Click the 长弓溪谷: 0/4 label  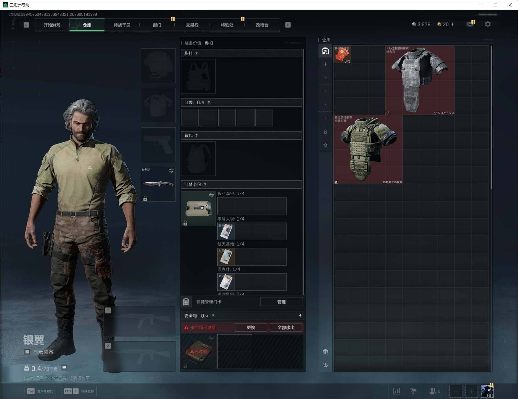[231, 194]
